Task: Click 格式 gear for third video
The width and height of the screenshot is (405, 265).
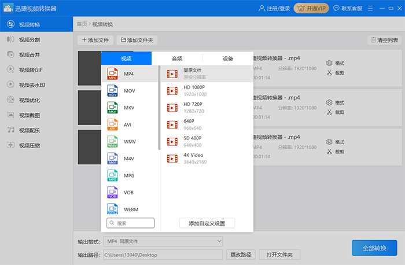Action: click(x=329, y=142)
